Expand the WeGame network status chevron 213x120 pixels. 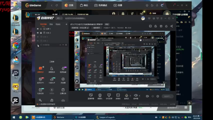coord(151,107)
